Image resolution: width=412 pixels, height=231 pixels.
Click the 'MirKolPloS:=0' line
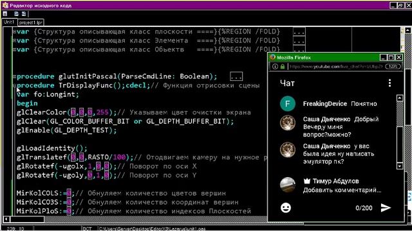coord(133,211)
